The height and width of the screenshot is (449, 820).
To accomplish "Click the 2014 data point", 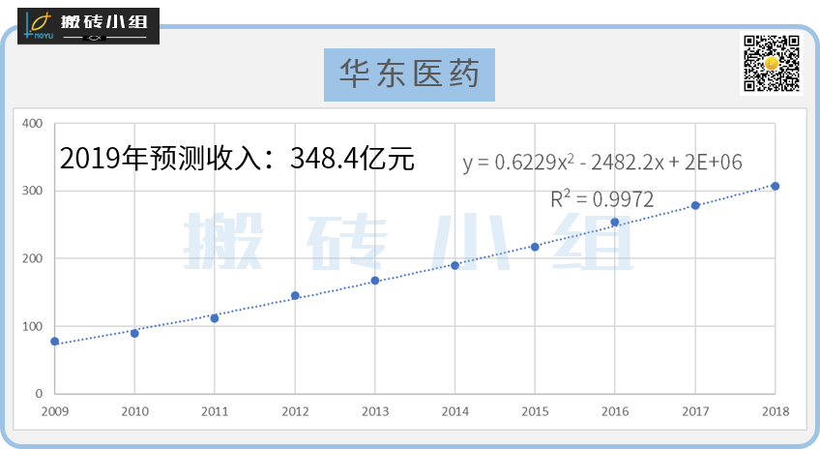I will 455,265.
